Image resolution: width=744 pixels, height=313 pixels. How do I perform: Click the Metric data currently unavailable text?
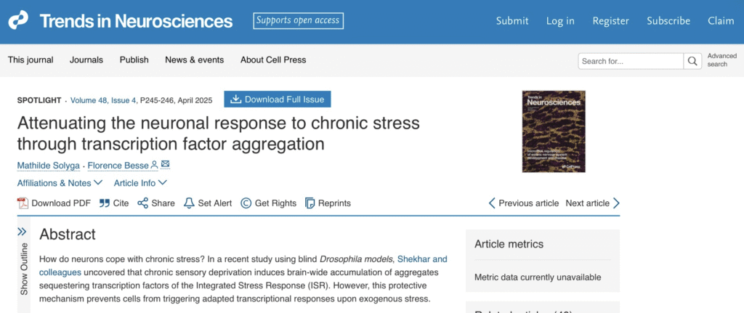(x=538, y=277)
